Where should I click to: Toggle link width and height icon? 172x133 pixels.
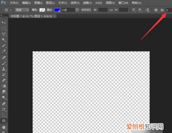111,10
